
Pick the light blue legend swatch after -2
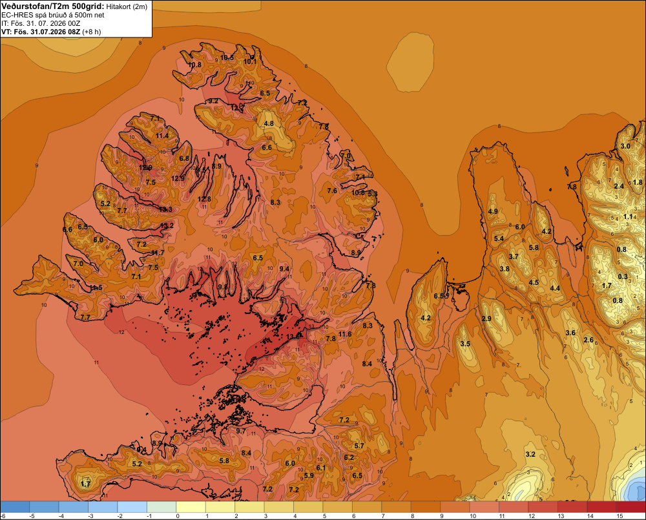(132, 507)
